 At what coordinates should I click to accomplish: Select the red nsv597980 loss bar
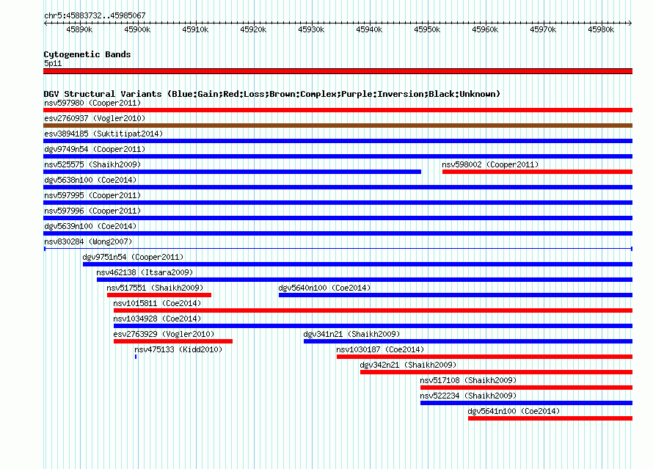[x=338, y=110]
